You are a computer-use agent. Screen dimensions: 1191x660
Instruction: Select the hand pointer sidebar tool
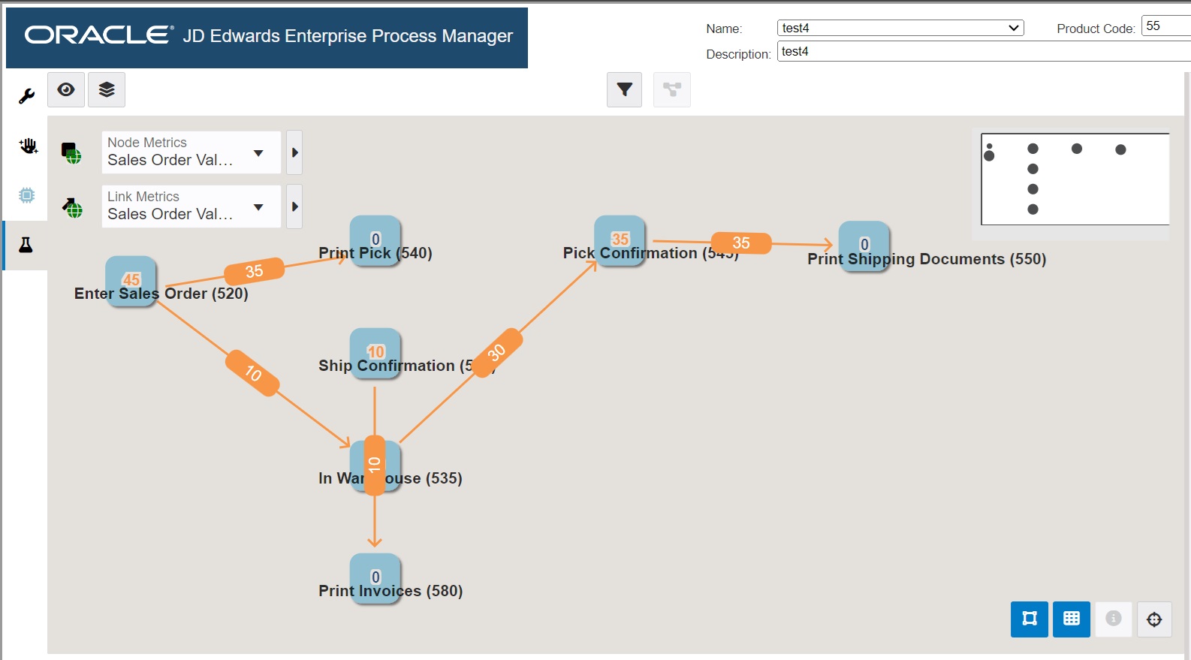(28, 146)
